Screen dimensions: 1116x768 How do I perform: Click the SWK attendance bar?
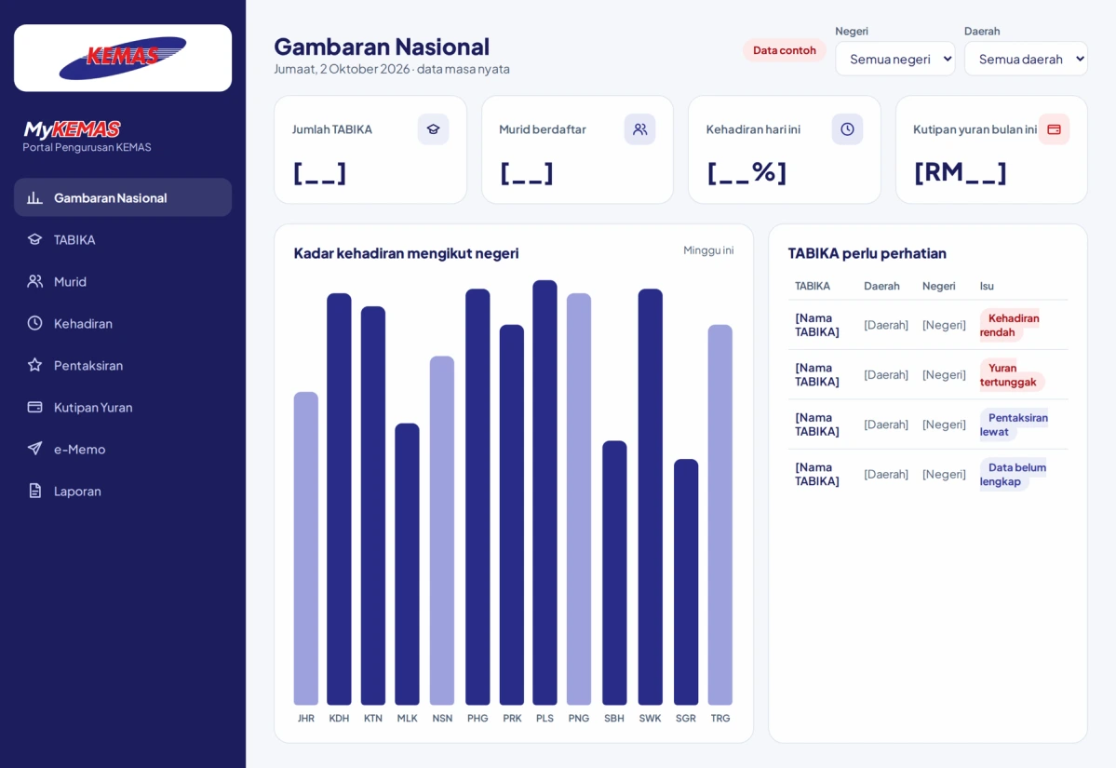(x=651, y=497)
